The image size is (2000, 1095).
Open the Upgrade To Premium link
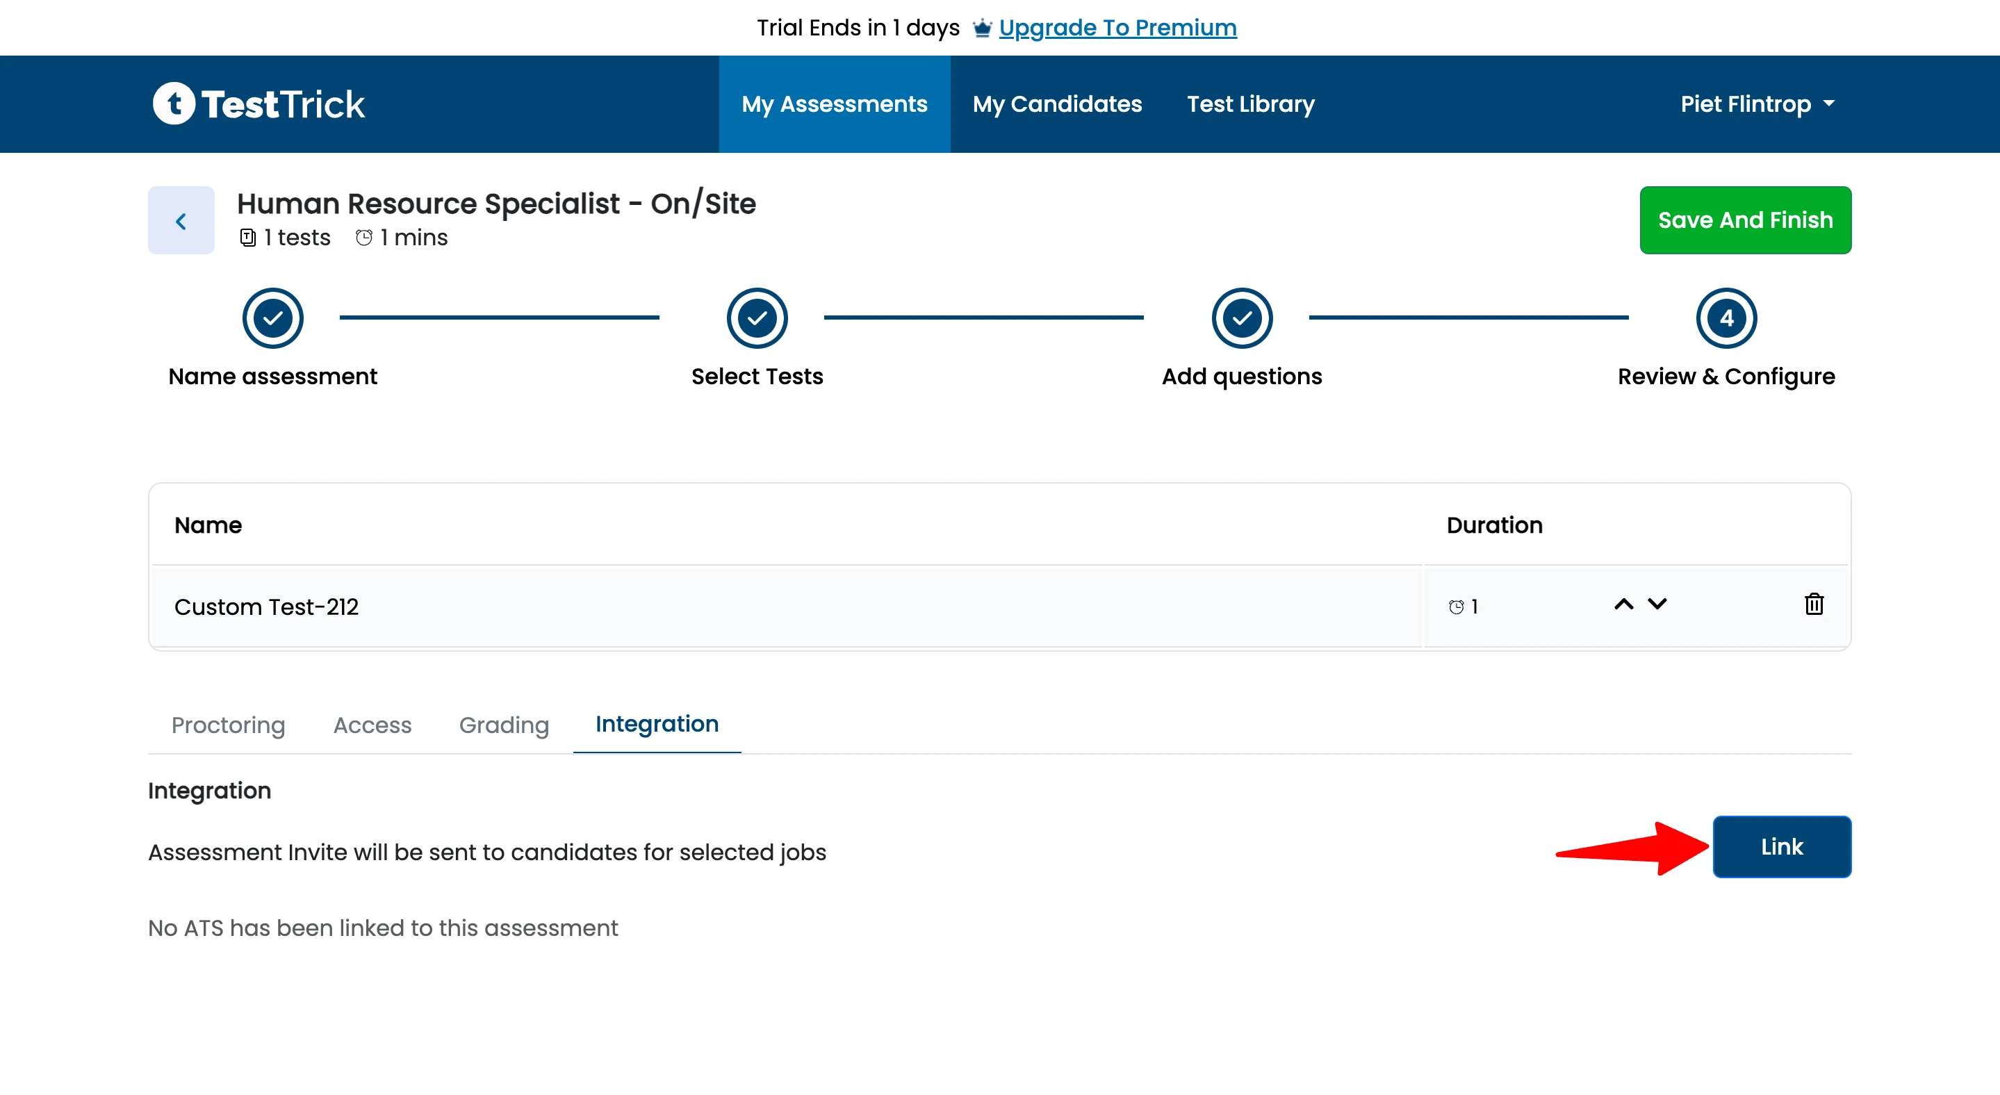pos(1118,27)
